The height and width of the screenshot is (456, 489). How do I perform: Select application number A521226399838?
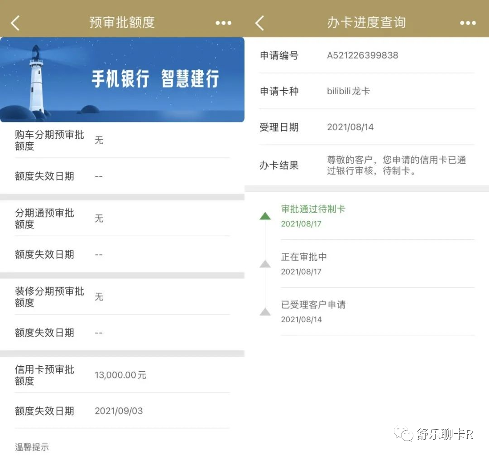(362, 55)
